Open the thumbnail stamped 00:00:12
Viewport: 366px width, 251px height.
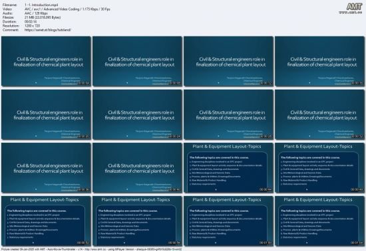coord(228,61)
